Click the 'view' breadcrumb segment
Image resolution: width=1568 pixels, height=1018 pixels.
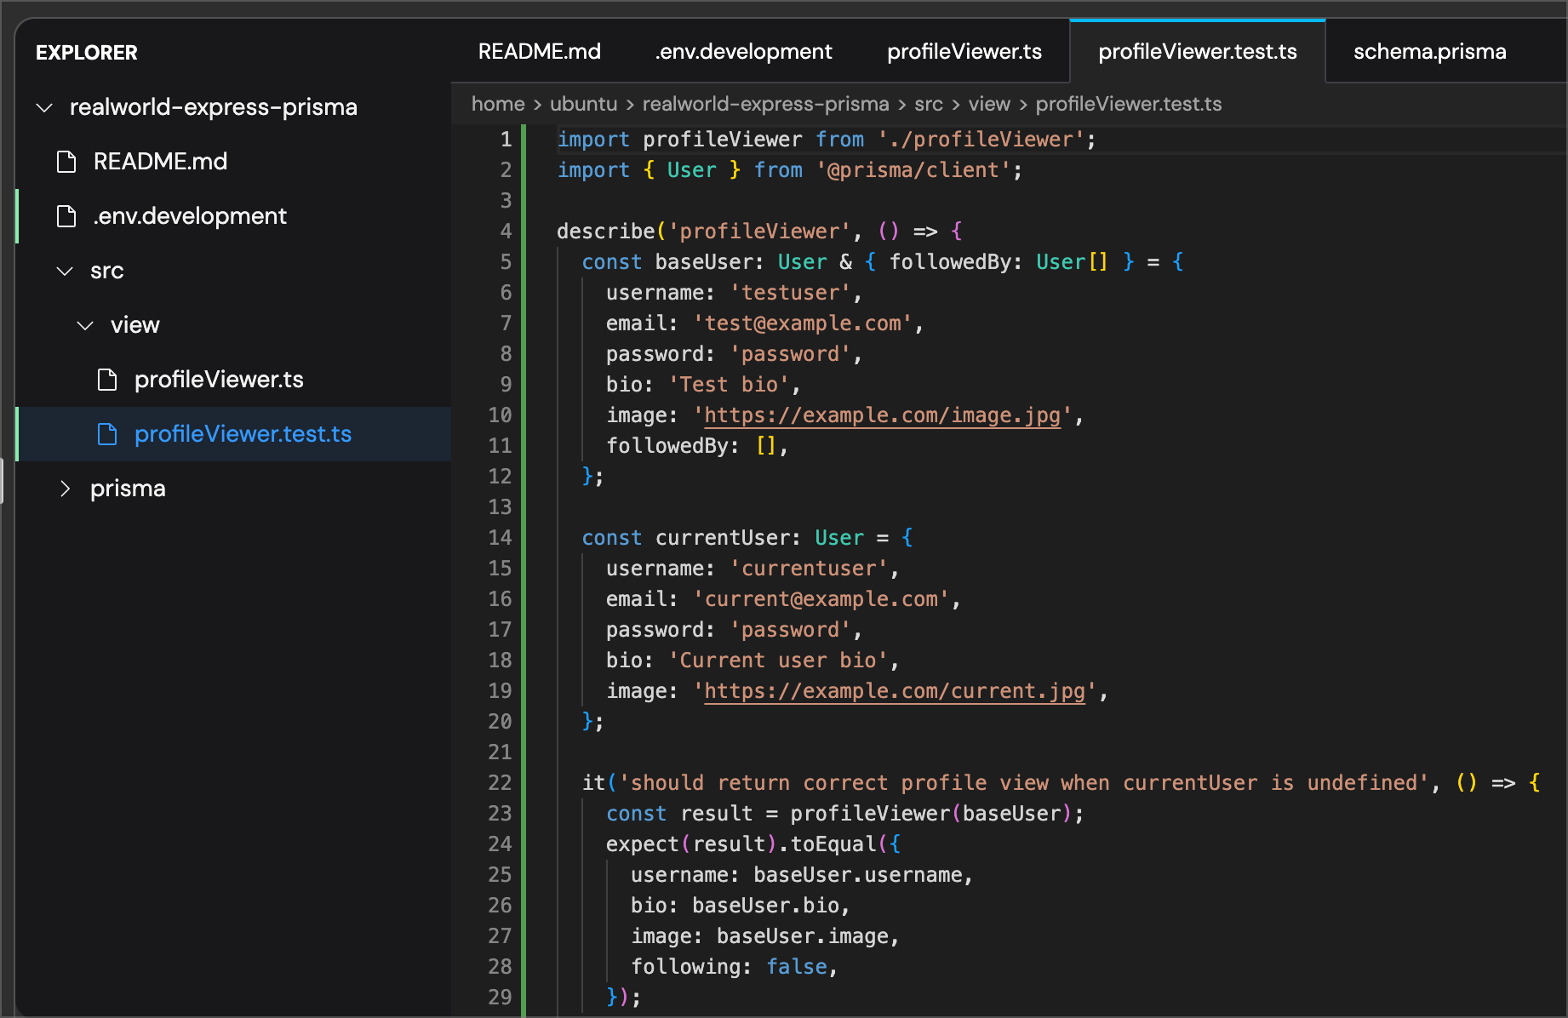[x=989, y=104]
